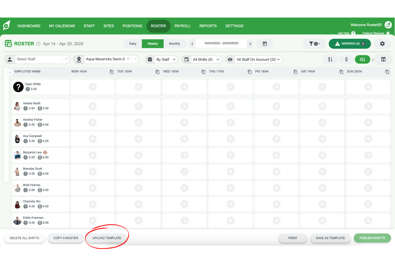This screenshot has height=263, width=395.
Task: Open the date picker calendar icon
Action: pos(265,43)
